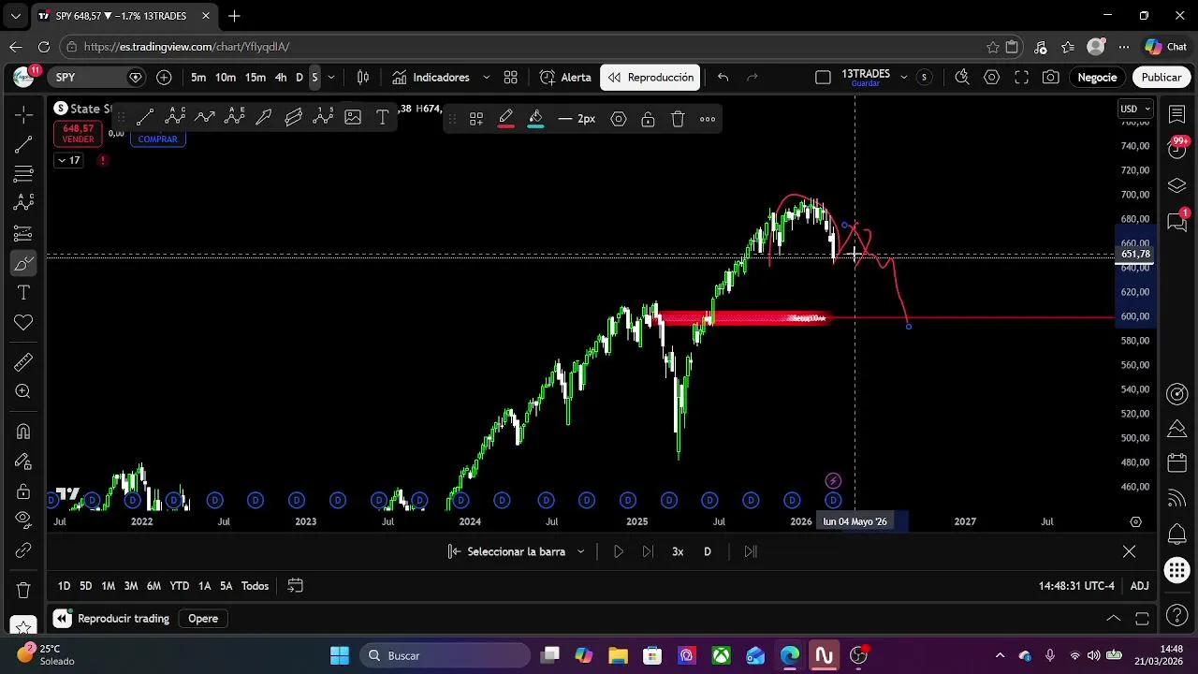Open the 13TRADES layout dropdown arrow

903,78
